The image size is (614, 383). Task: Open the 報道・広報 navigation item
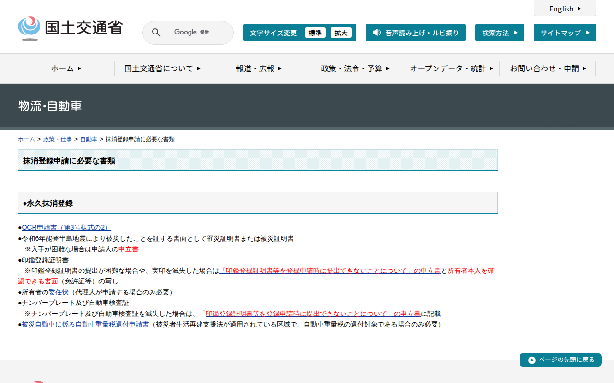coord(259,68)
